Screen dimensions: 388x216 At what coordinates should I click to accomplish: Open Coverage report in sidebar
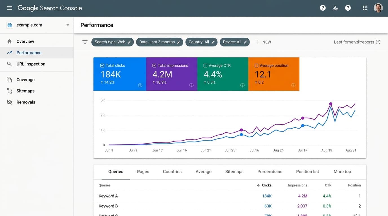[x=37, y=80]
